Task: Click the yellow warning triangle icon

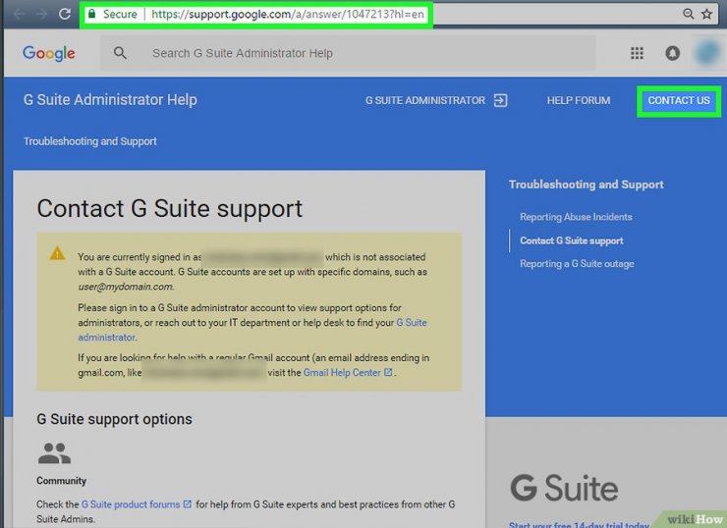Action: pyautogui.click(x=57, y=253)
